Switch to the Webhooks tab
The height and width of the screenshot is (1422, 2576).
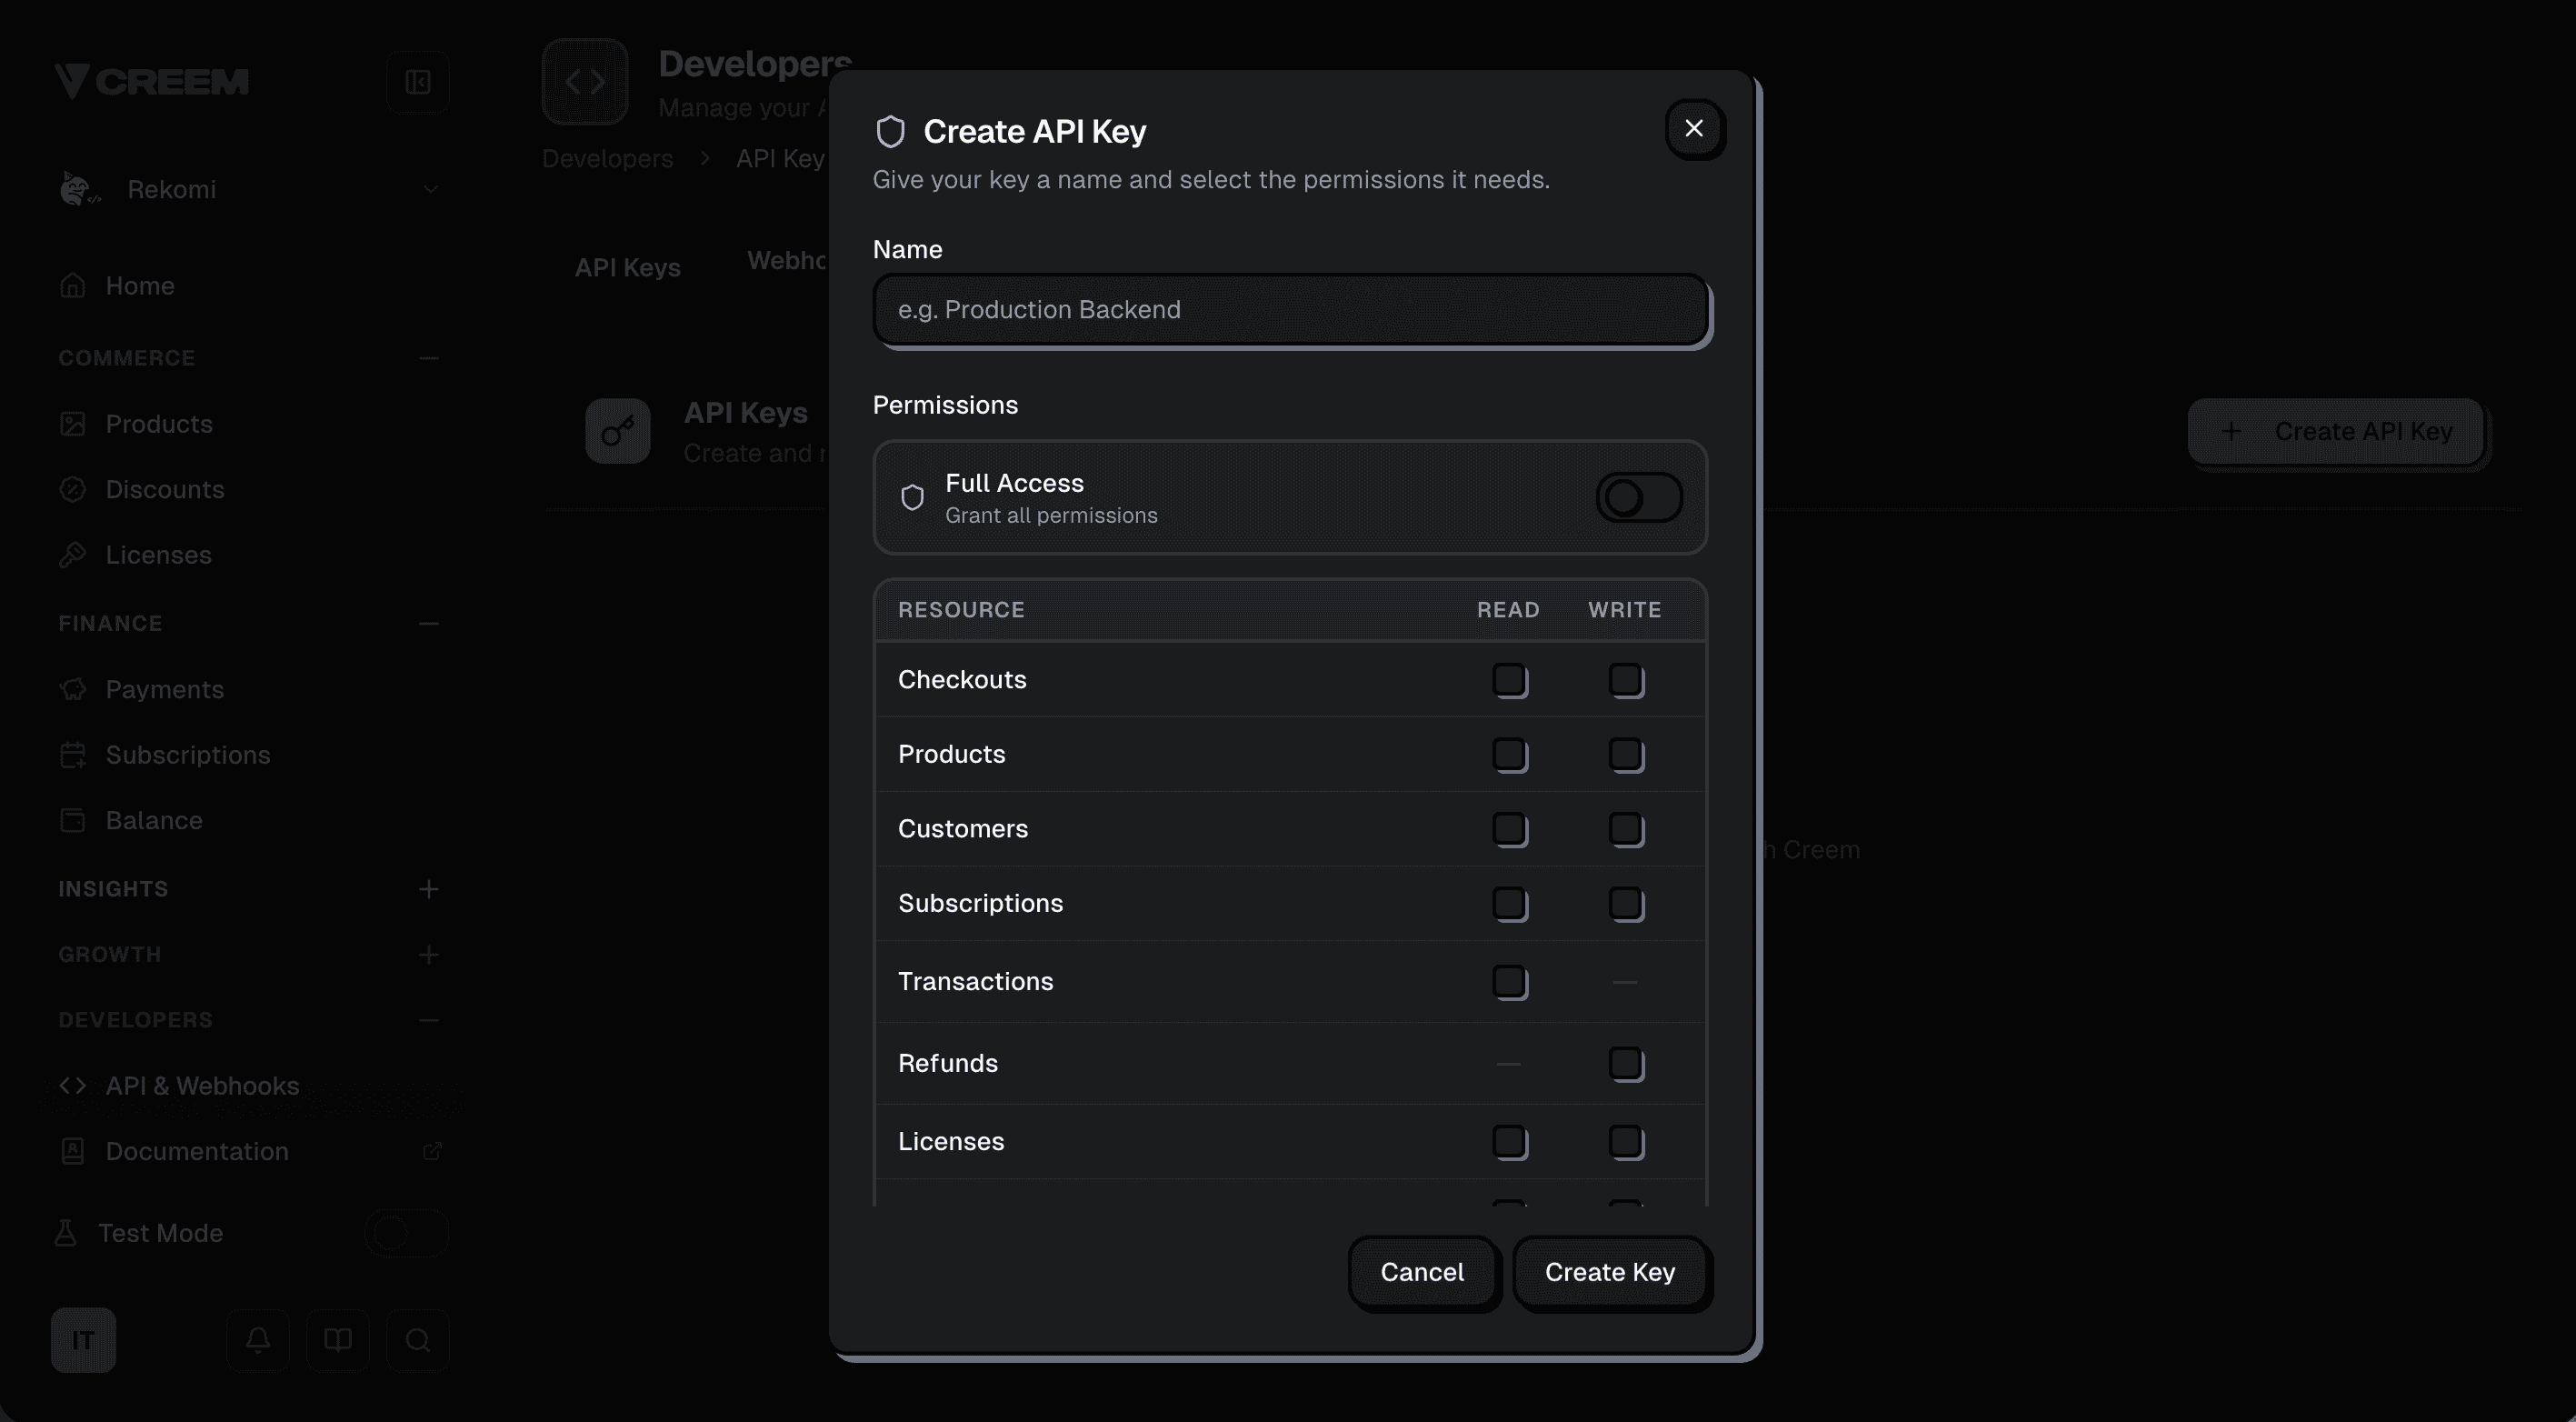[788, 261]
